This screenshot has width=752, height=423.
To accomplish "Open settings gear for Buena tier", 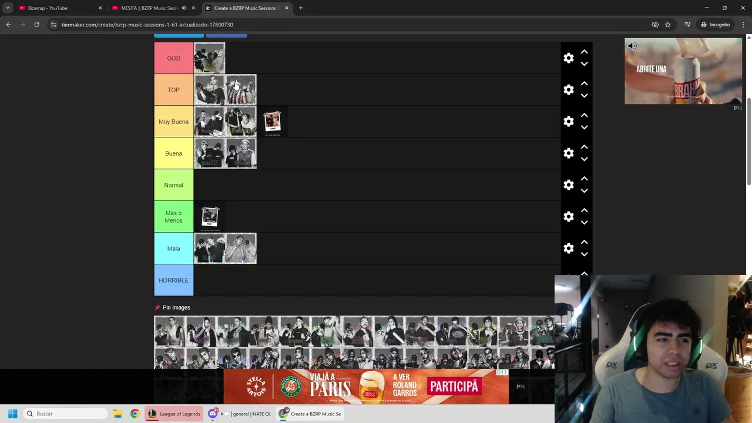I will coord(568,153).
